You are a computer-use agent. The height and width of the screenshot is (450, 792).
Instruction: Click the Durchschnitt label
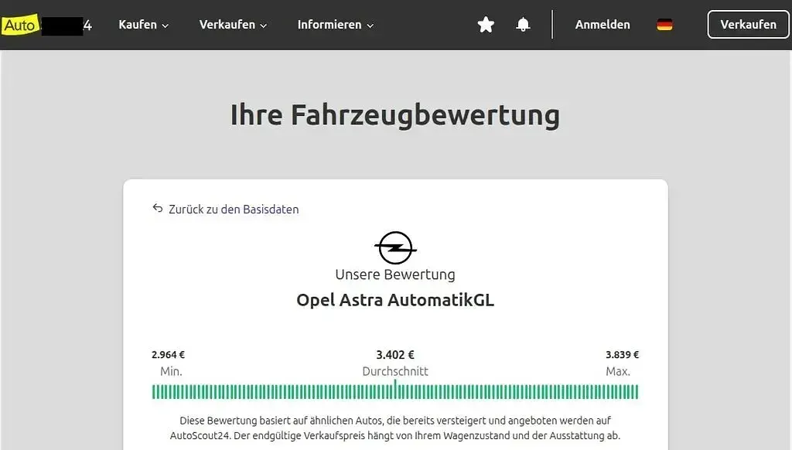pos(395,371)
